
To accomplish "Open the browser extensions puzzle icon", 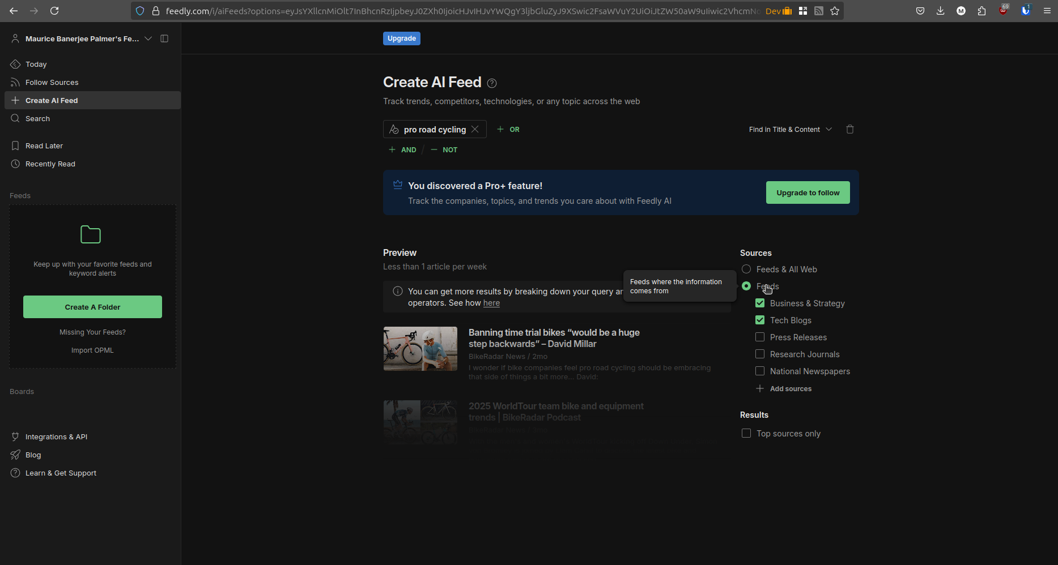I will click(x=981, y=11).
